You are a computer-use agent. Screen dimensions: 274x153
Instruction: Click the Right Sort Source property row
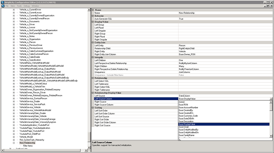tap(136, 125)
